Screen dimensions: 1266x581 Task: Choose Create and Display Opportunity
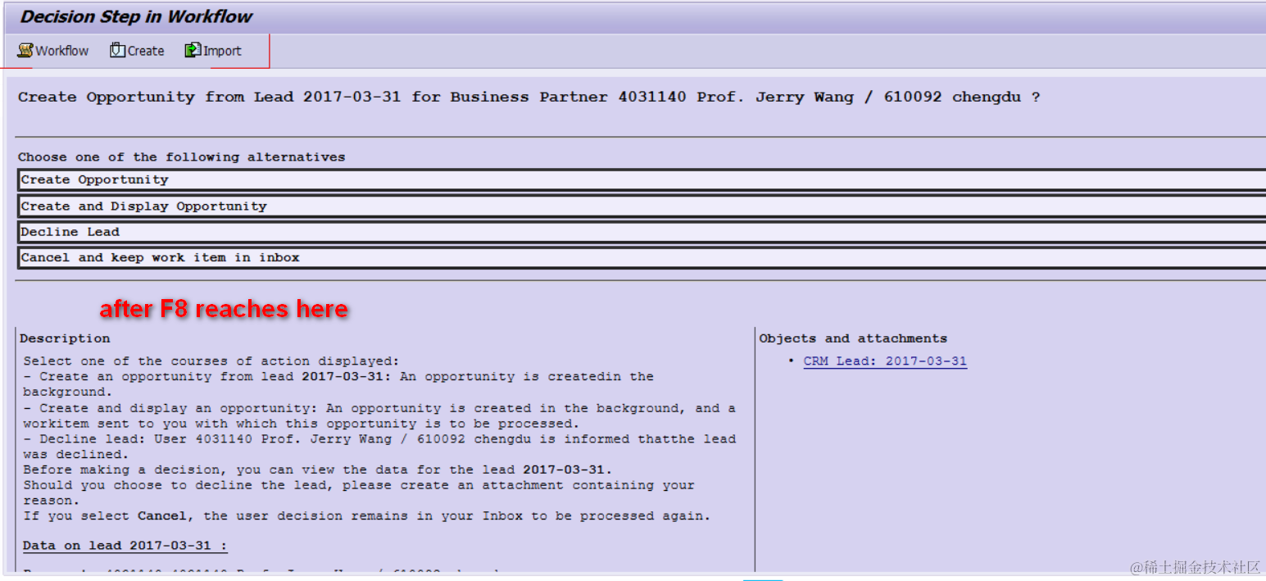[x=642, y=206]
